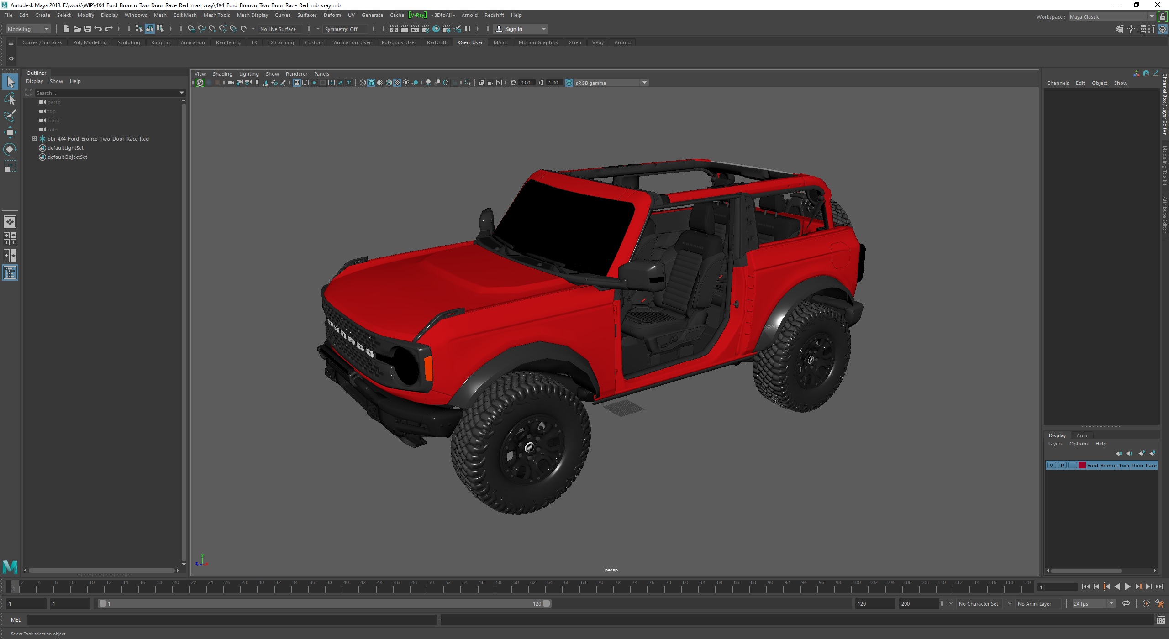Click the Select Camera icon in viewport toolbar
Screen dimensions: 1169x639
(x=231, y=83)
